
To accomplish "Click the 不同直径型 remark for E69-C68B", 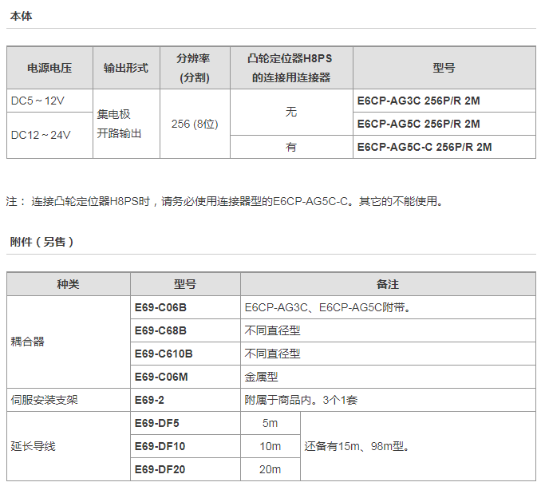I will click(x=273, y=330).
